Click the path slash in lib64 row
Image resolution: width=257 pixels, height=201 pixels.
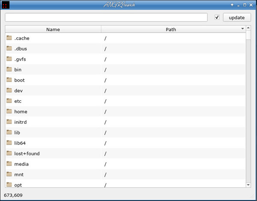click(x=105, y=143)
